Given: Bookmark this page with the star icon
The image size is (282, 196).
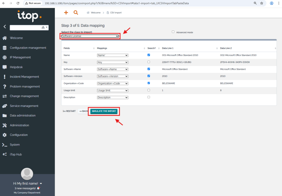Looking at the screenshot, I should (262, 3).
